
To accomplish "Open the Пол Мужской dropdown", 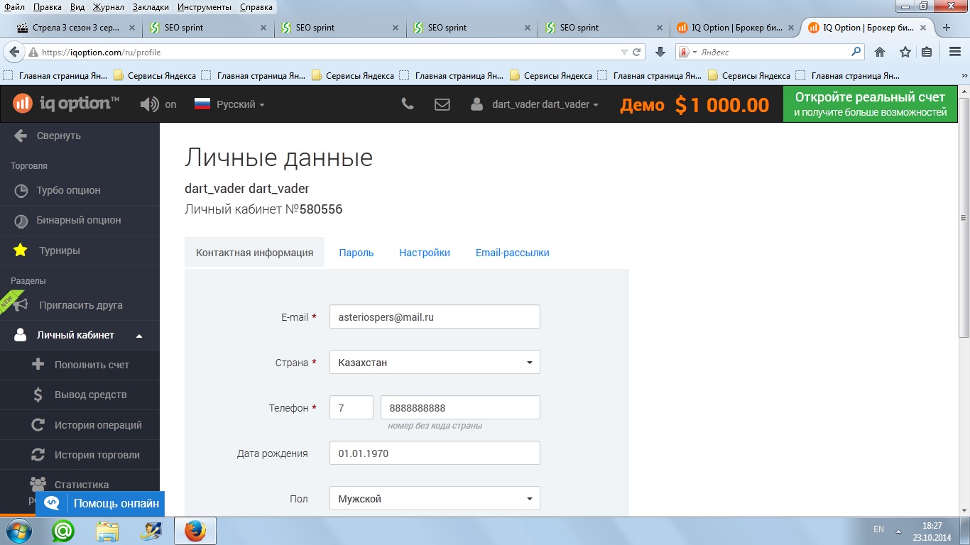I will (435, 499).
